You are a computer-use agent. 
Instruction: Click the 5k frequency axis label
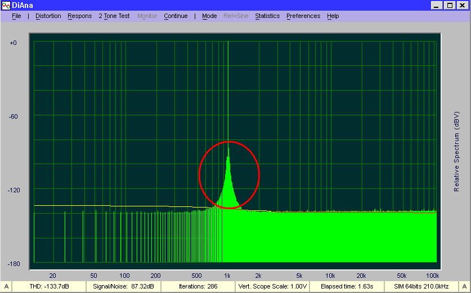tap(299, 276)
